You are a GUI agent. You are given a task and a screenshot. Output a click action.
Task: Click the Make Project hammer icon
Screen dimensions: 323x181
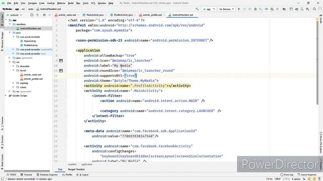[197, 9]
